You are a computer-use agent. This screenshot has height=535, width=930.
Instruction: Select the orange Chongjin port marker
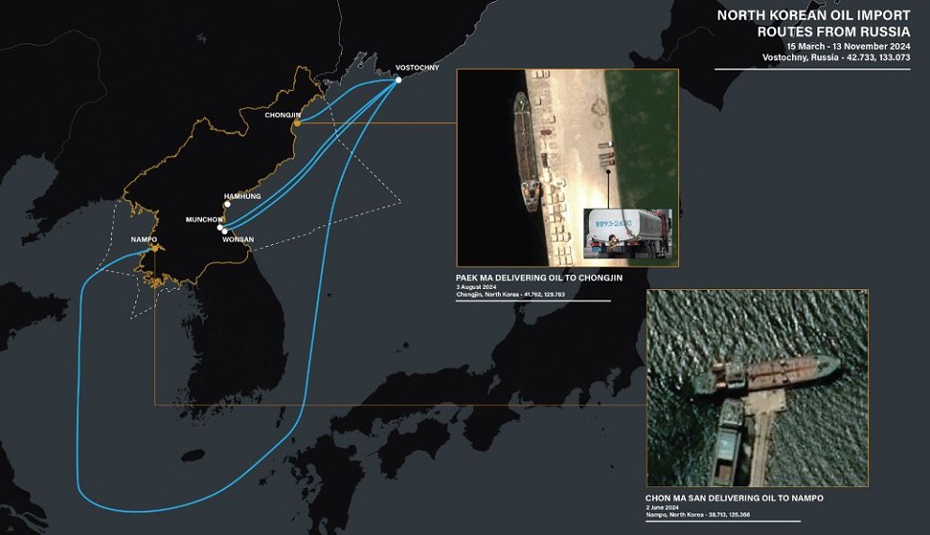[x=297, y=122]
